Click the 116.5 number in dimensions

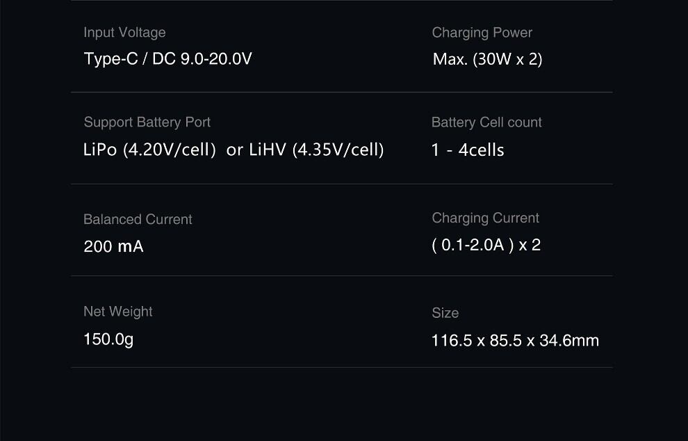coord(452,341)
